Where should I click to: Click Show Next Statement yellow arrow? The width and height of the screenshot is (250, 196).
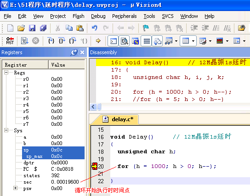point(98,41)
